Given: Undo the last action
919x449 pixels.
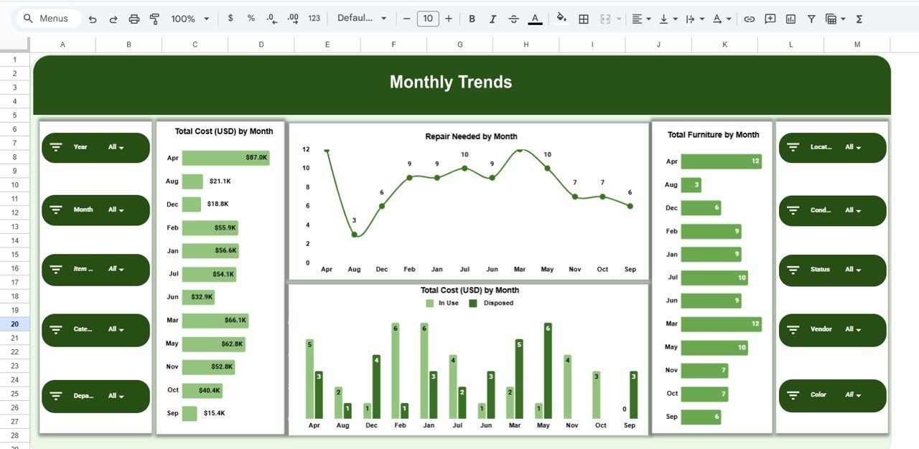Looking at the screenshot, I should pos(93,19).
